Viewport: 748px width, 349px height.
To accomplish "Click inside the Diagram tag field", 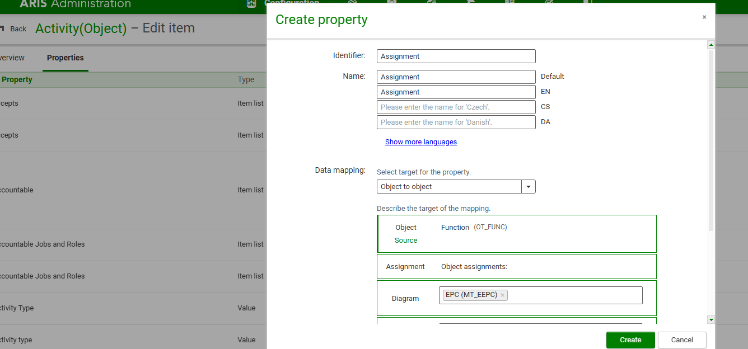I will (574, 295).
